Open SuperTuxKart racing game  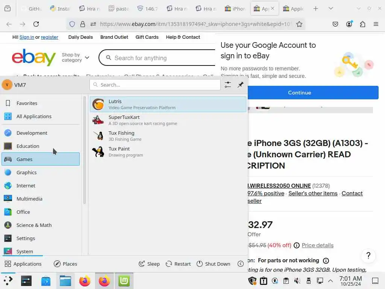[x=168, y=120]
